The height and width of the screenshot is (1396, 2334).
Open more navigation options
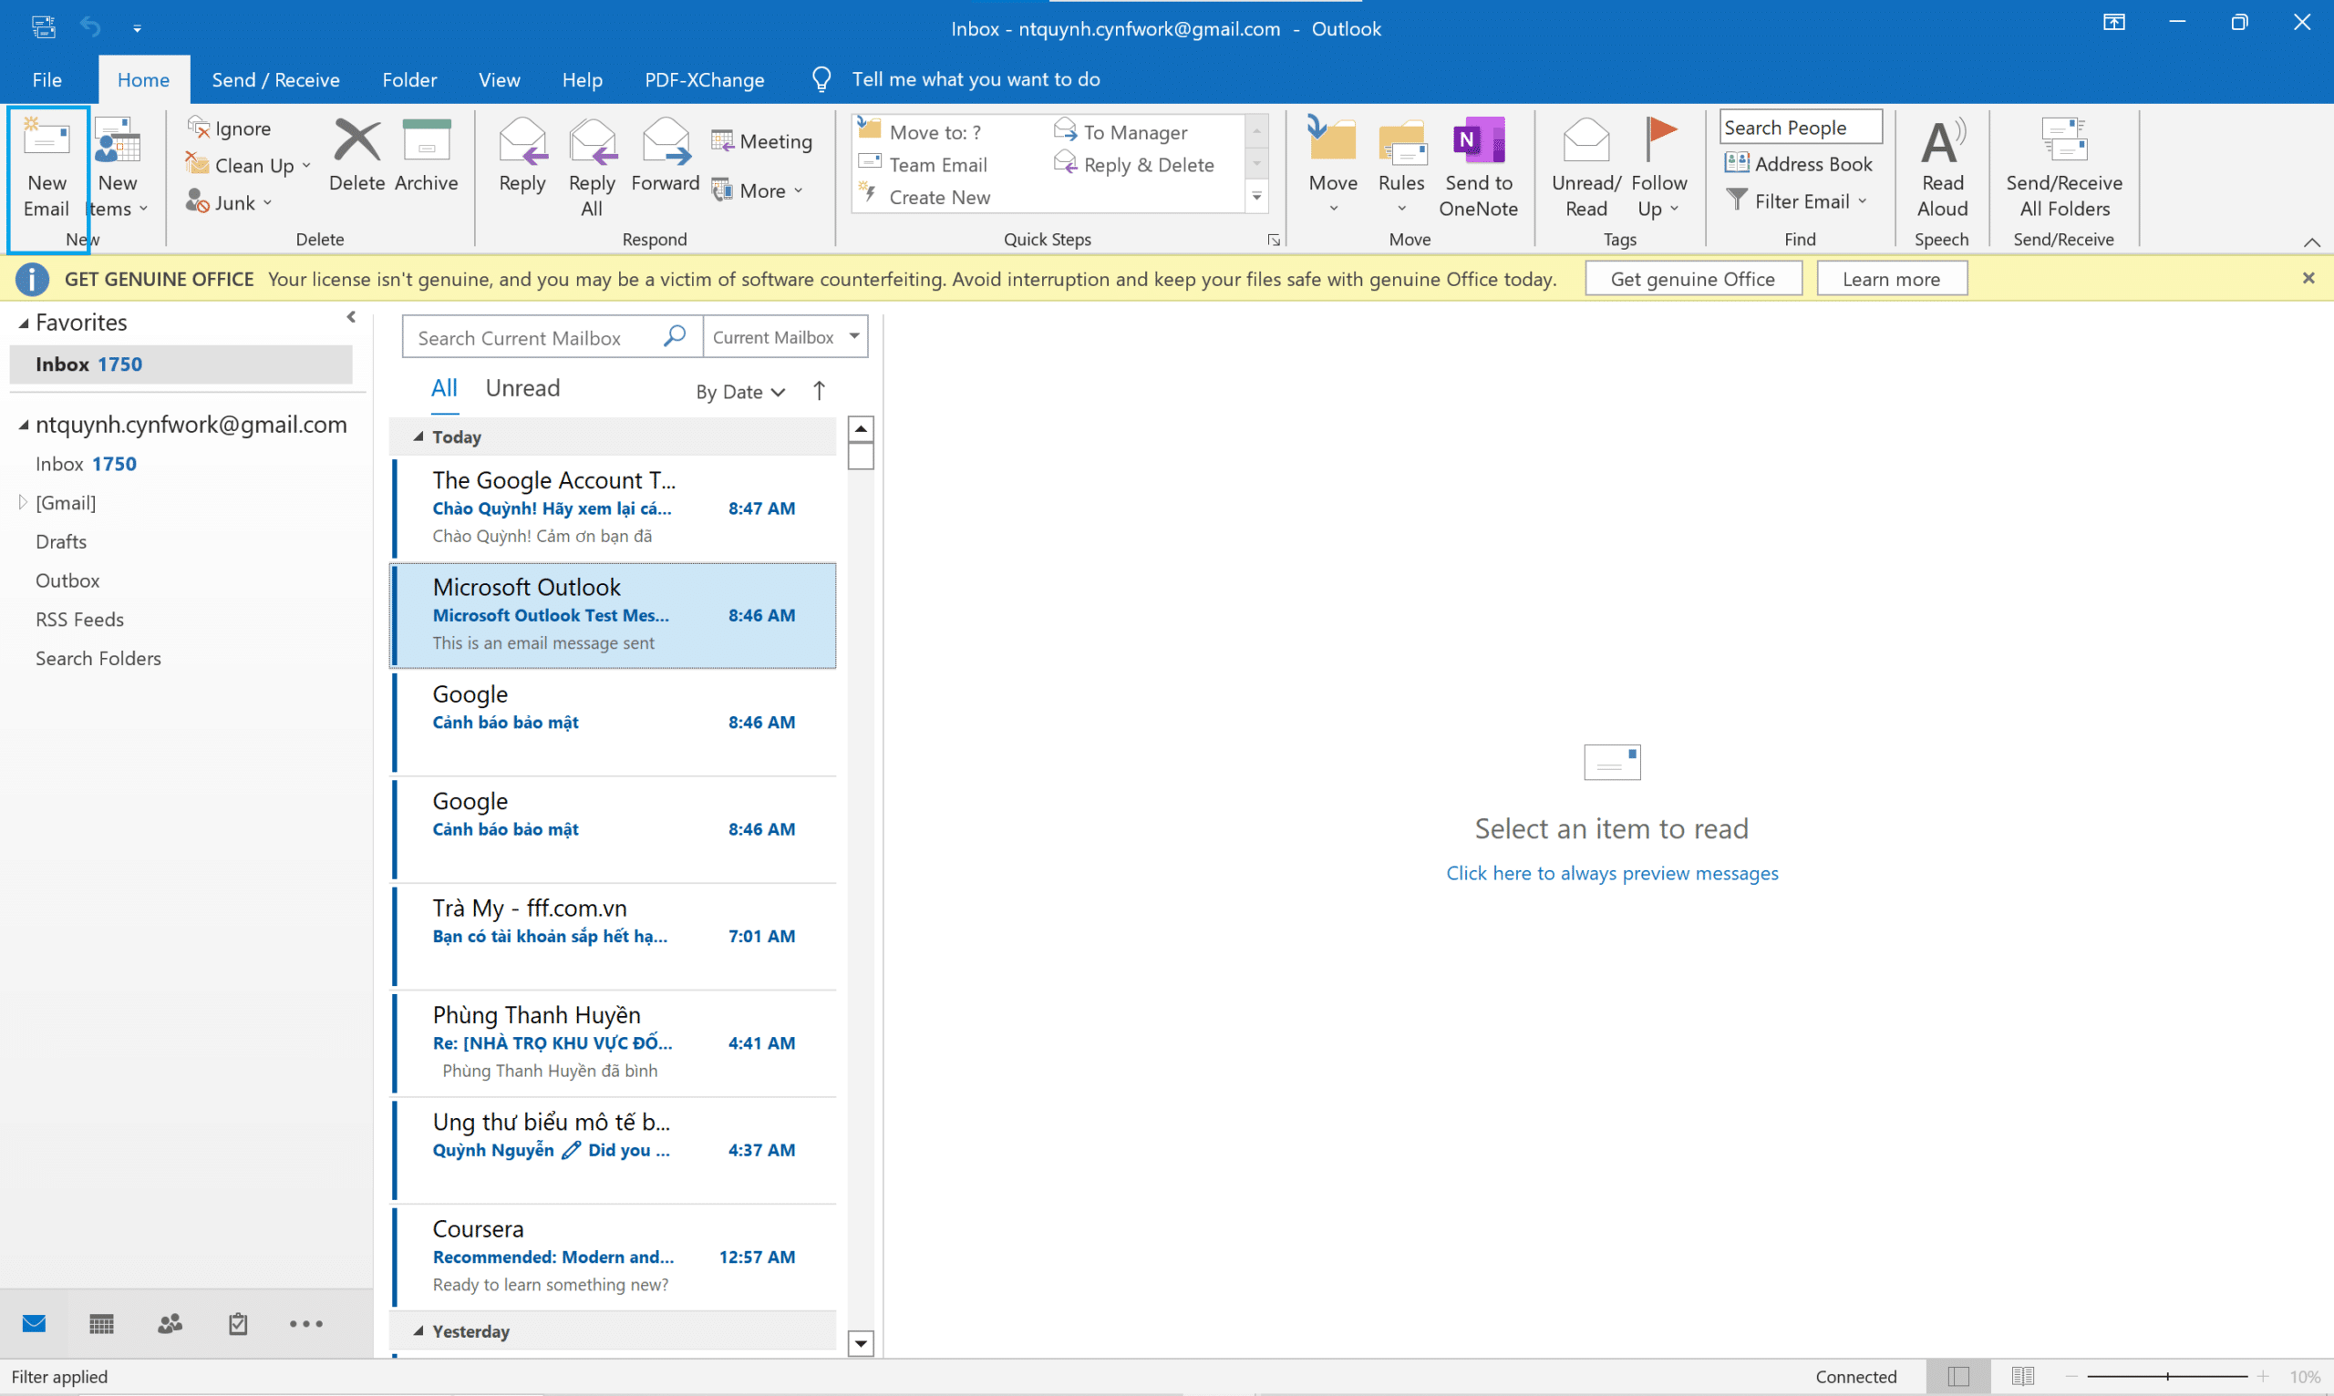(x=305, y=1324)
